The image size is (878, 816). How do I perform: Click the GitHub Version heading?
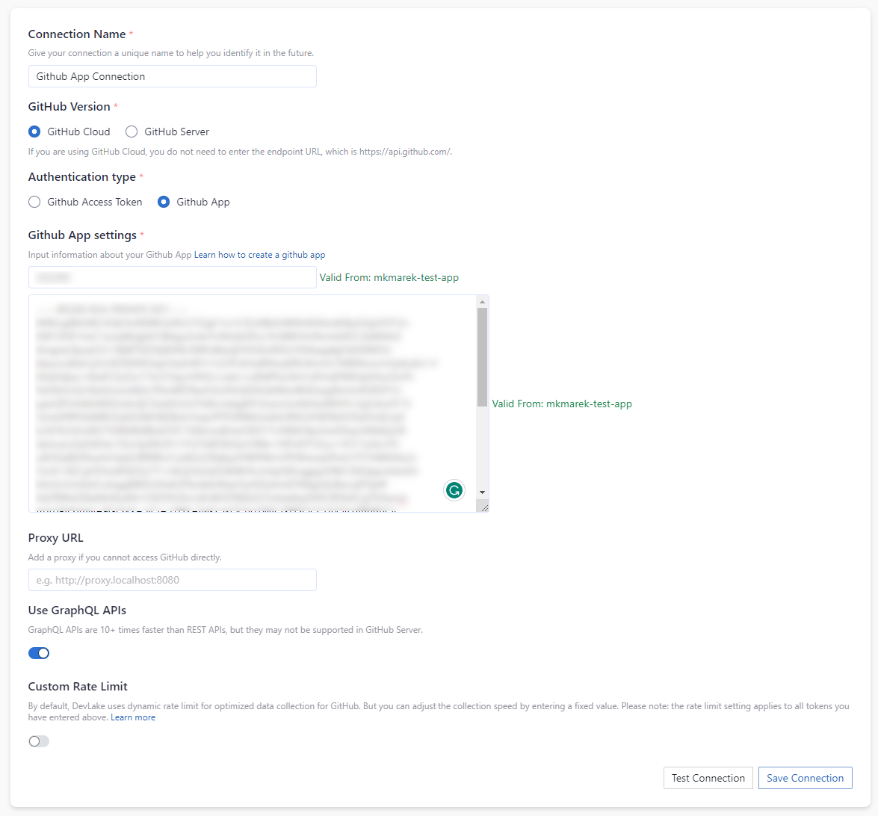click(x=69, y=106)
